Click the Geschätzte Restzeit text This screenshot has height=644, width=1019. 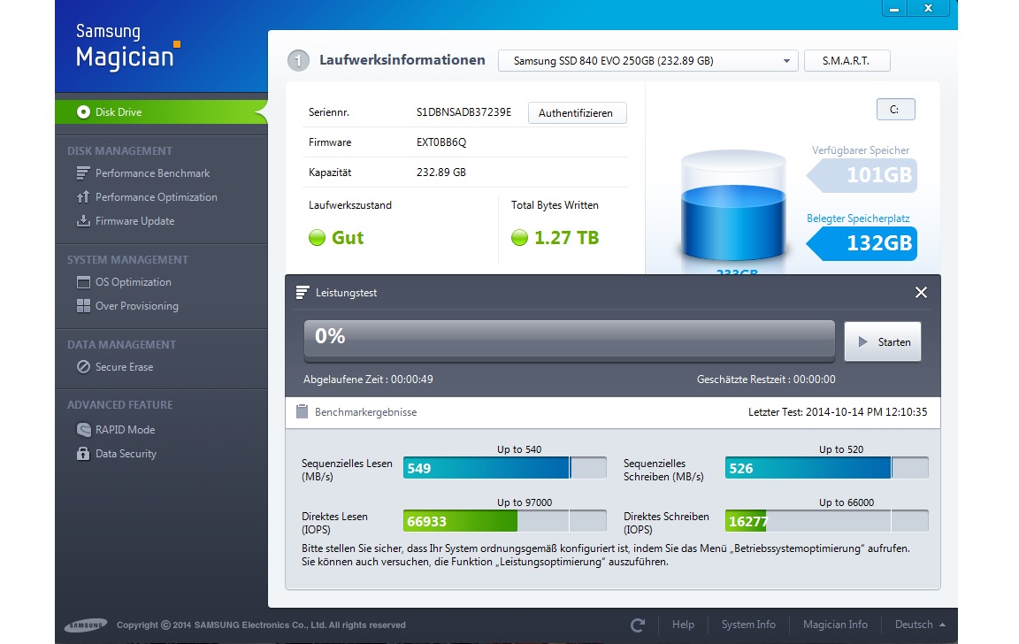pos(766,379)
